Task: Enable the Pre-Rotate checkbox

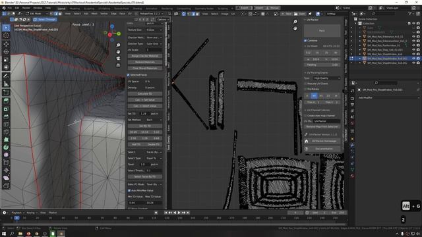Action: [305, 89]
